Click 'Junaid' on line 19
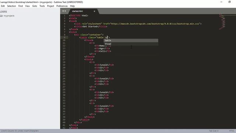This screenshot has width=236, height=133. tap(103, 65)
